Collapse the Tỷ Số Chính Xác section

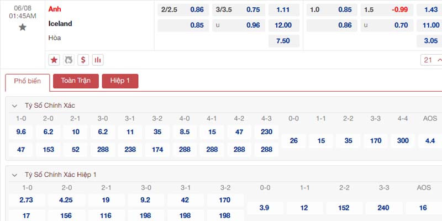coord(14,106)
